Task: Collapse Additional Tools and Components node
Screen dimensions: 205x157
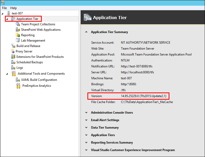Action: pyautogui.click(x=7, y=74)
